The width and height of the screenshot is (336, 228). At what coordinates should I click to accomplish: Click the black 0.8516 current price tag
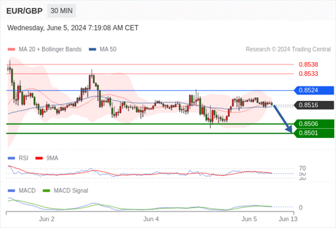(x=314, y=105)
